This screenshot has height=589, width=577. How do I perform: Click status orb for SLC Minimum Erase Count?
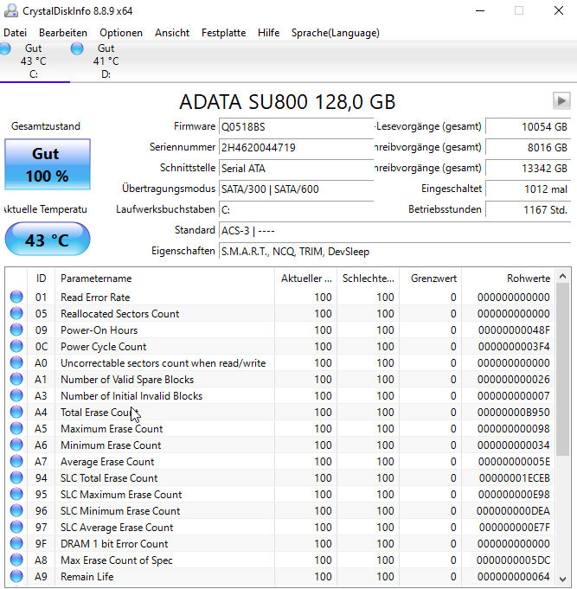(16, 510)
